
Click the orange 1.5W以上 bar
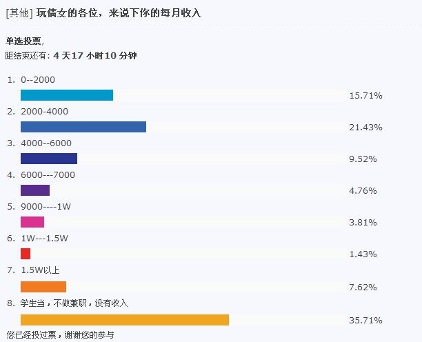coord(43,287)
